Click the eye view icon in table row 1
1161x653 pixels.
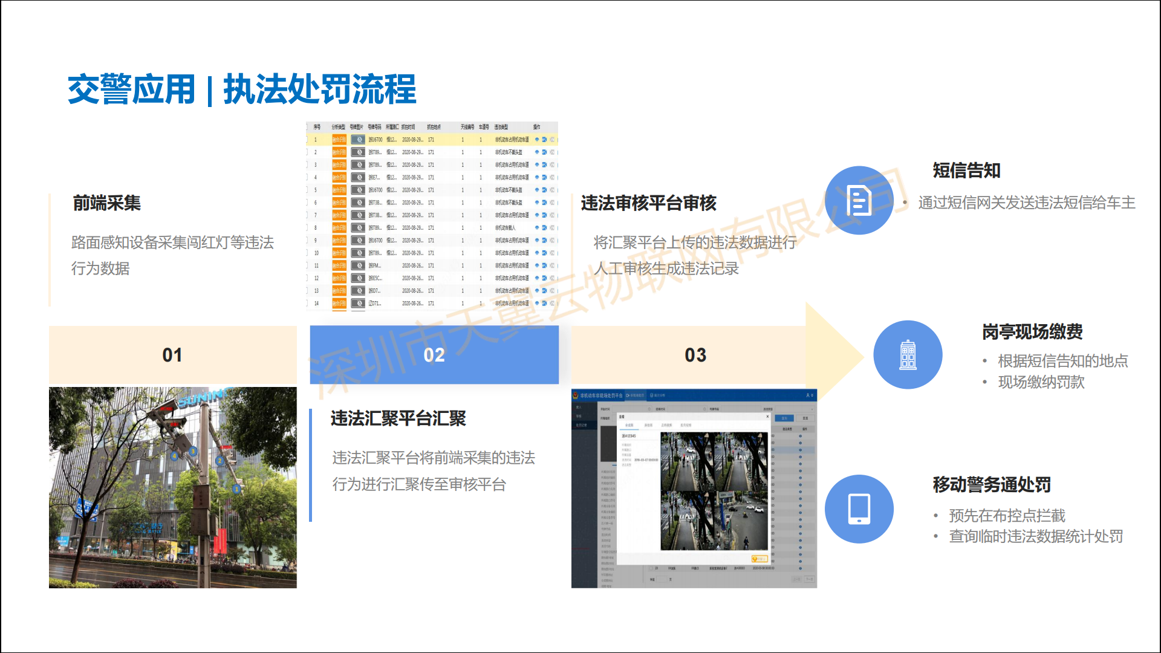click(536, 140)
